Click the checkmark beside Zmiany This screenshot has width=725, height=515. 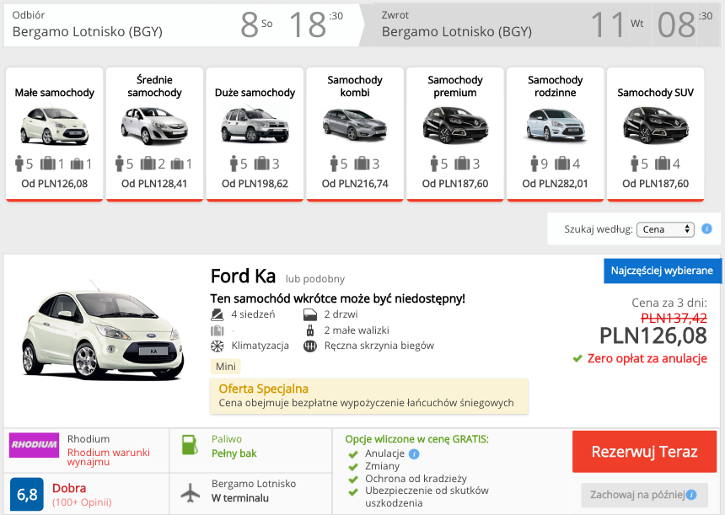pyautogui.click(x=353, y=467)
